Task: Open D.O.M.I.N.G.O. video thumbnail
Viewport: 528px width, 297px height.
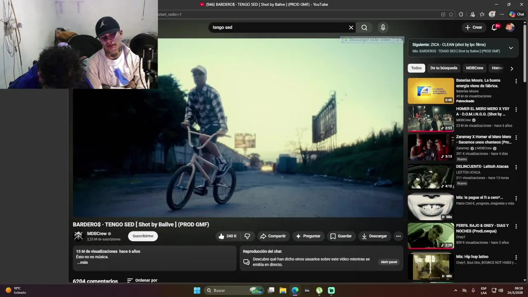Action: coord(431,119)
